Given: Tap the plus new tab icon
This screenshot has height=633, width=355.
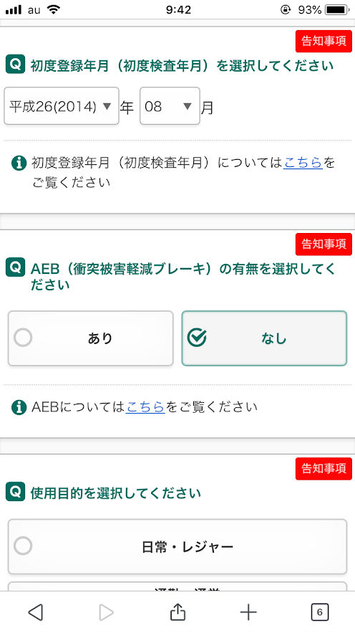Looking at the screenshot, I should 248,612.
